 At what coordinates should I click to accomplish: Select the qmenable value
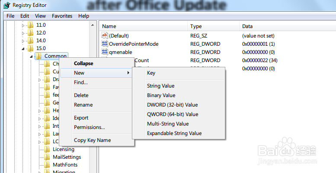120,52
